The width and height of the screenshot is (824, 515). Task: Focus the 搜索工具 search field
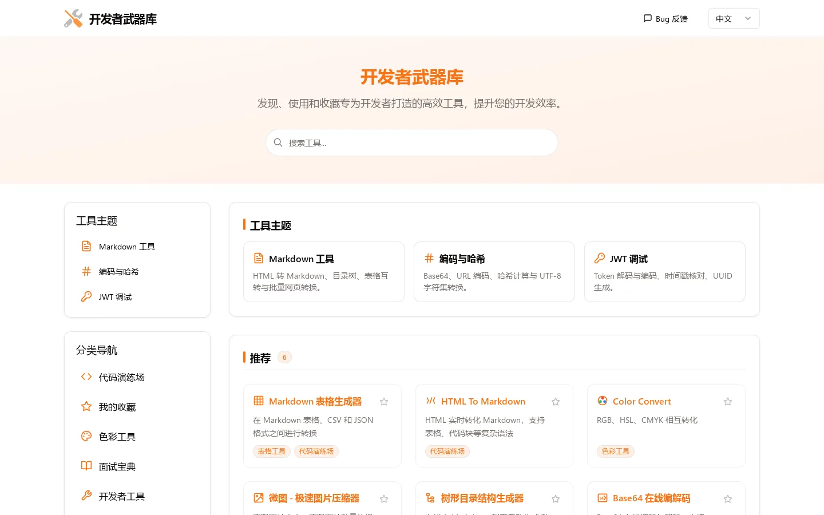pos(412,142)
